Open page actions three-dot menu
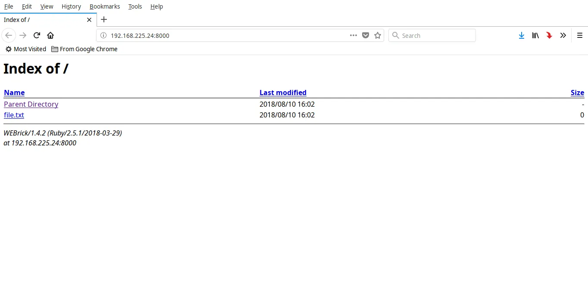Screen dimensions: 588x296 (x=353, y=35)
